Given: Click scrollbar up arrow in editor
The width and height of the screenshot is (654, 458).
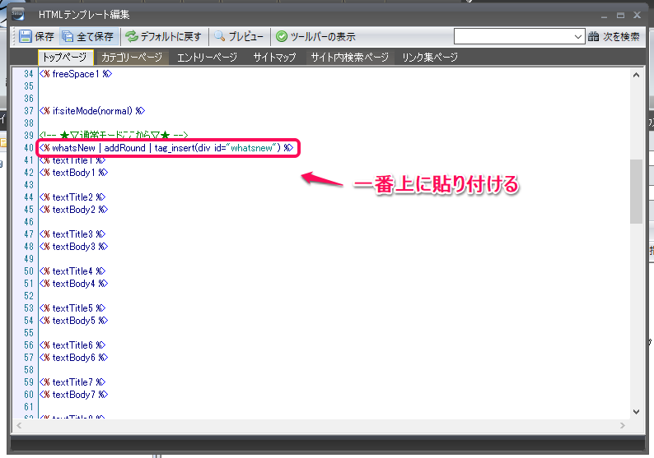Looking at the screenshot, I should click(x=636, y=74).
